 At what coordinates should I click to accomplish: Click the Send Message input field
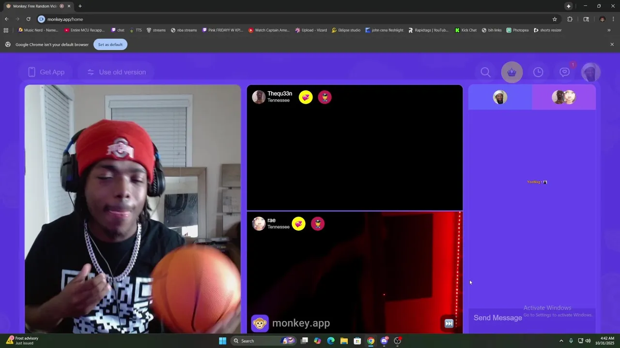532,318
